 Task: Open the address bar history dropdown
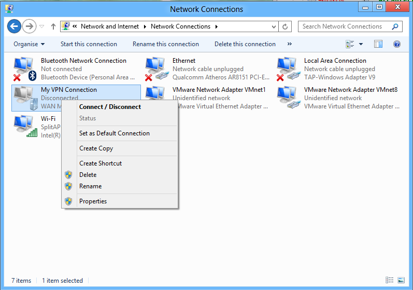click(x=274, y=26)
